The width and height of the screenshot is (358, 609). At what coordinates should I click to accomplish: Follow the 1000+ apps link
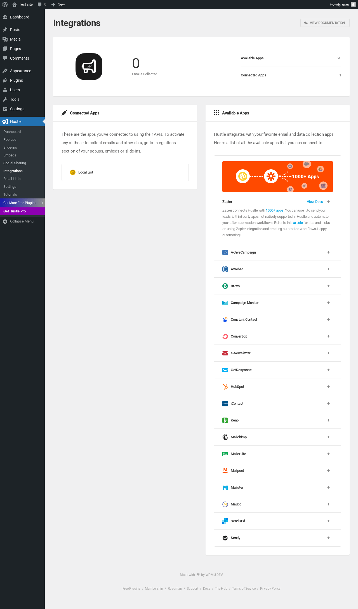pyautogui.click(x=275, y=210)
